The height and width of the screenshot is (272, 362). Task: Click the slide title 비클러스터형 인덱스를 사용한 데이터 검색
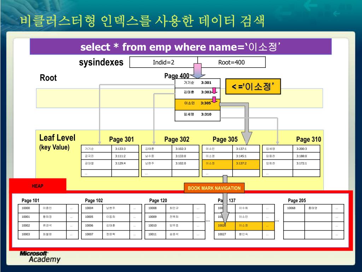pyautogui.click(x=142, y=21)
